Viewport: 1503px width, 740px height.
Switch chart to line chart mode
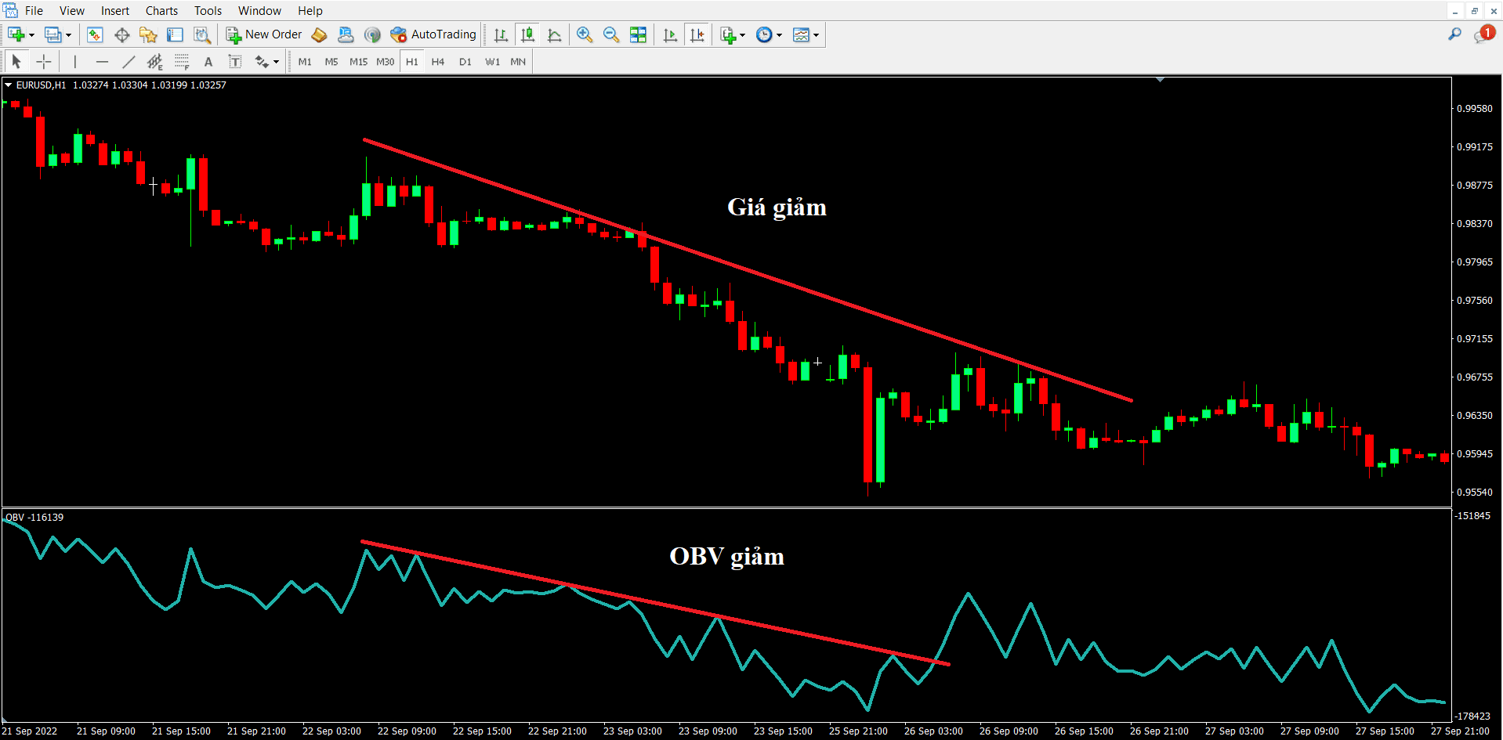pos(555,34)
